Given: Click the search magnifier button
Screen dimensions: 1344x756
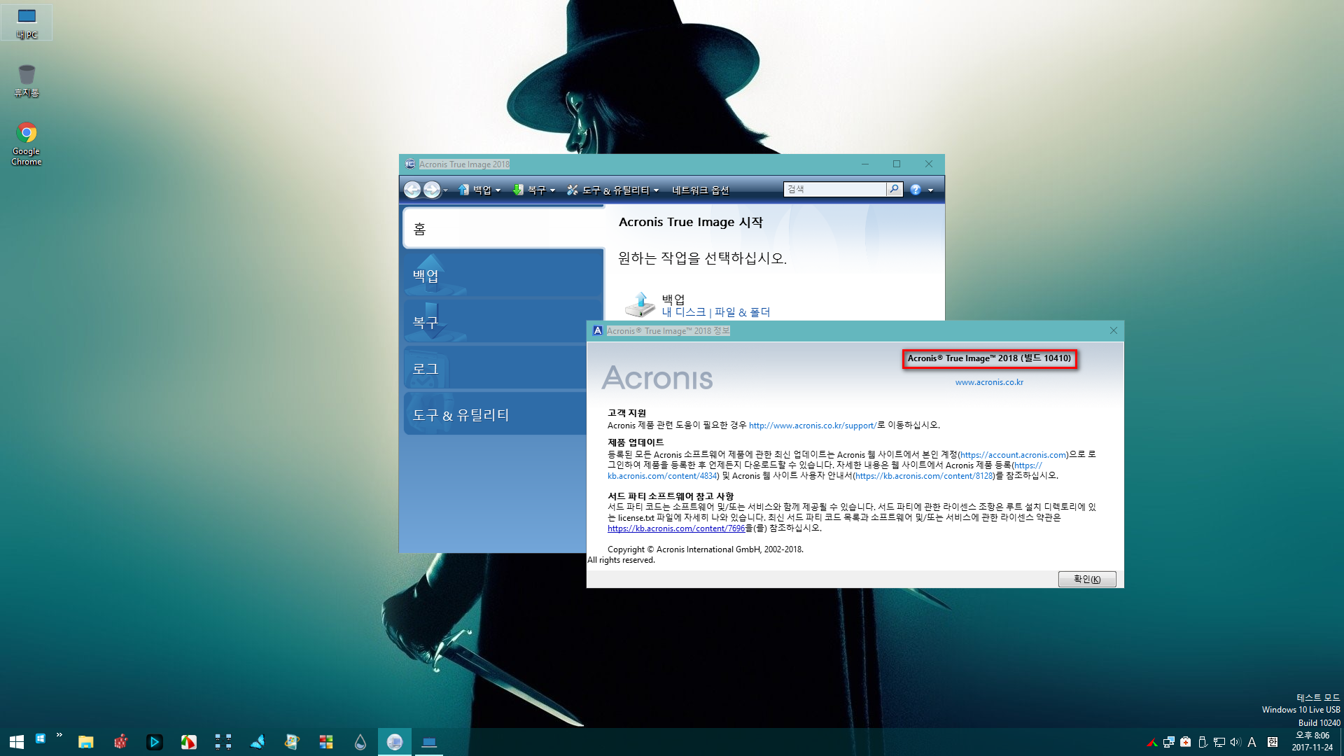Looking at the screenshot, I should (894, 189).
